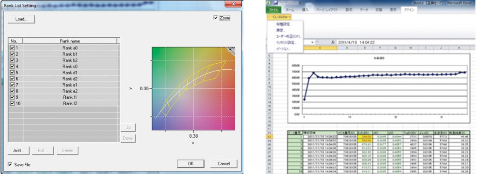Toggle checkbox for rank number 3
This screenshot has width=477, height=174.
(x=12, y=60)
